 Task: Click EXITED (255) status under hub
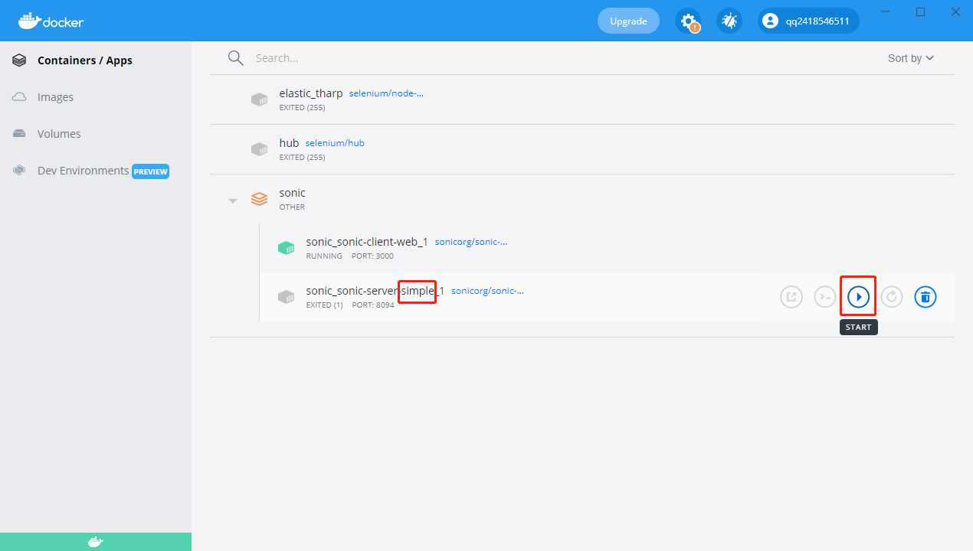302,158
